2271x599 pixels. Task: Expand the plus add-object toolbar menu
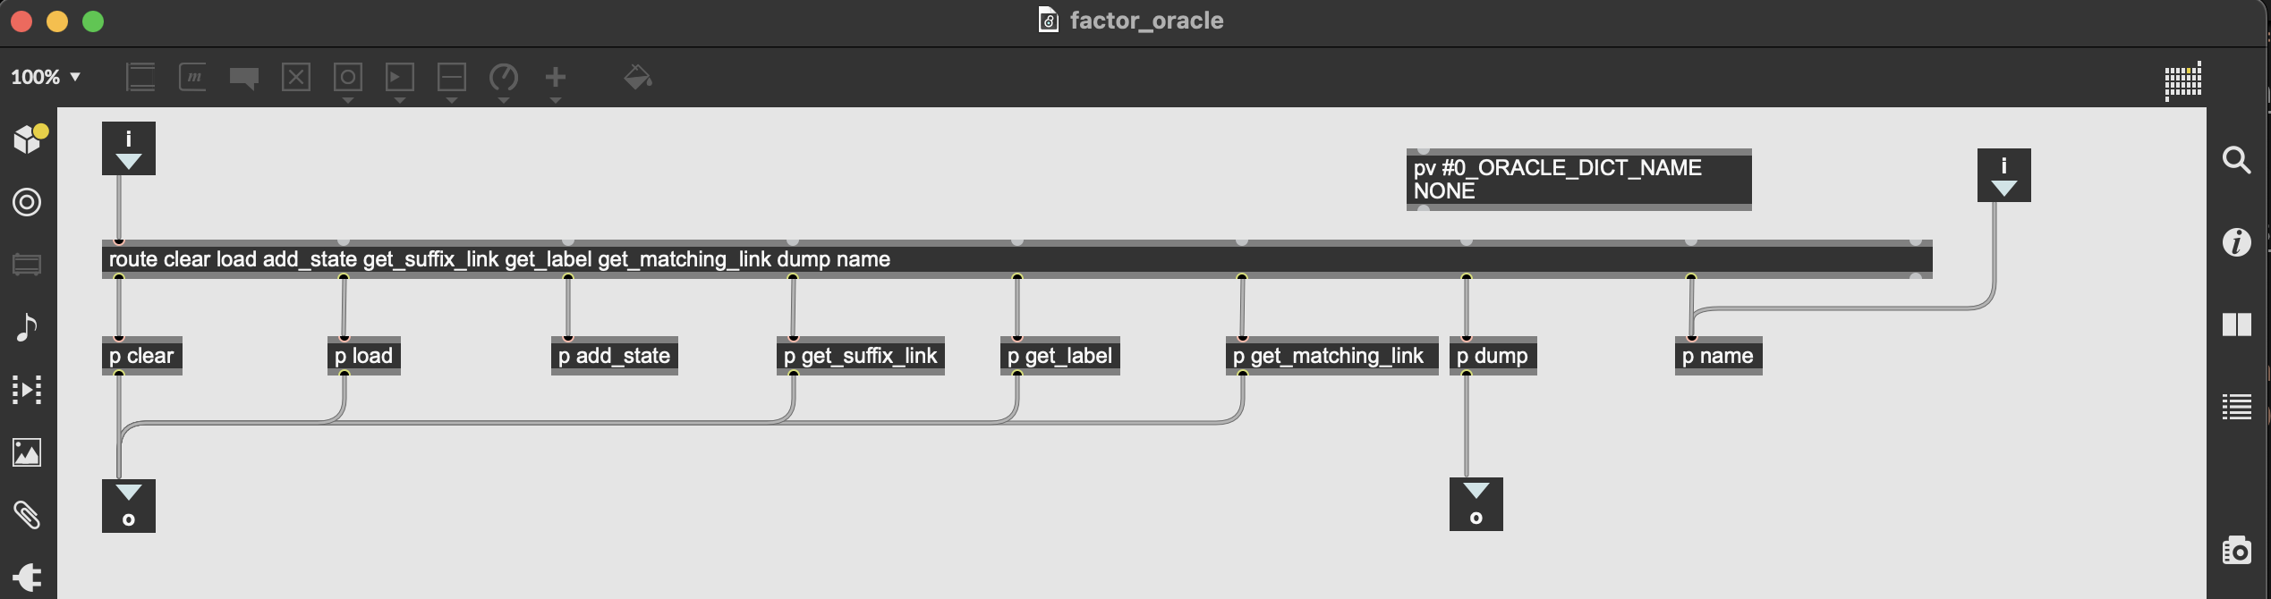coord(556,78)
